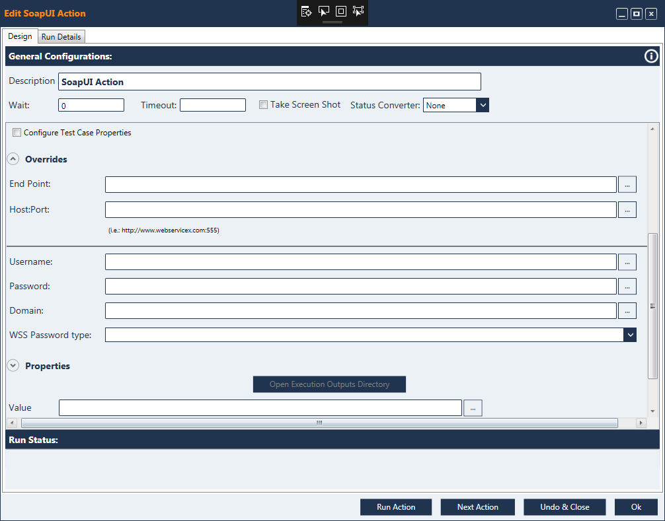
Task: Close the Edit SoapUI Action window
Action: [651, 14]
